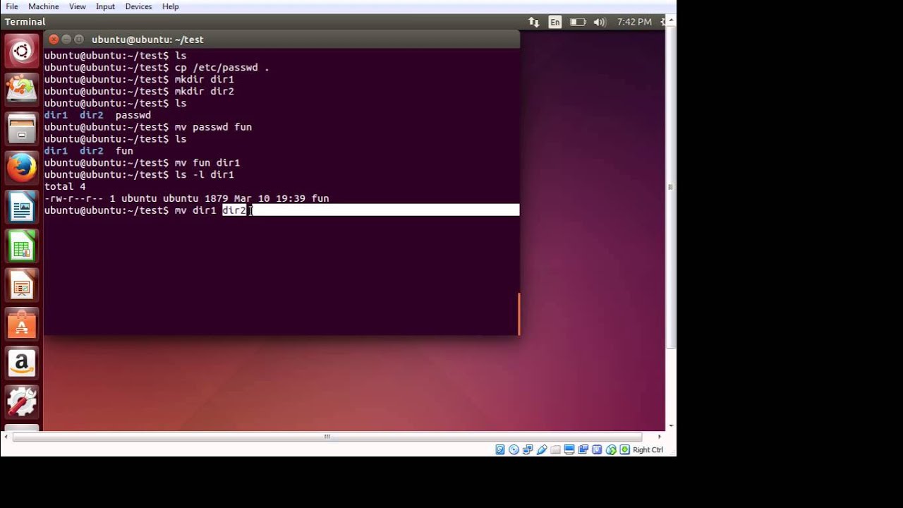Open the sound volume indicator
The width and height of the screenshot is (903, 508).
(x=600, y=22)
